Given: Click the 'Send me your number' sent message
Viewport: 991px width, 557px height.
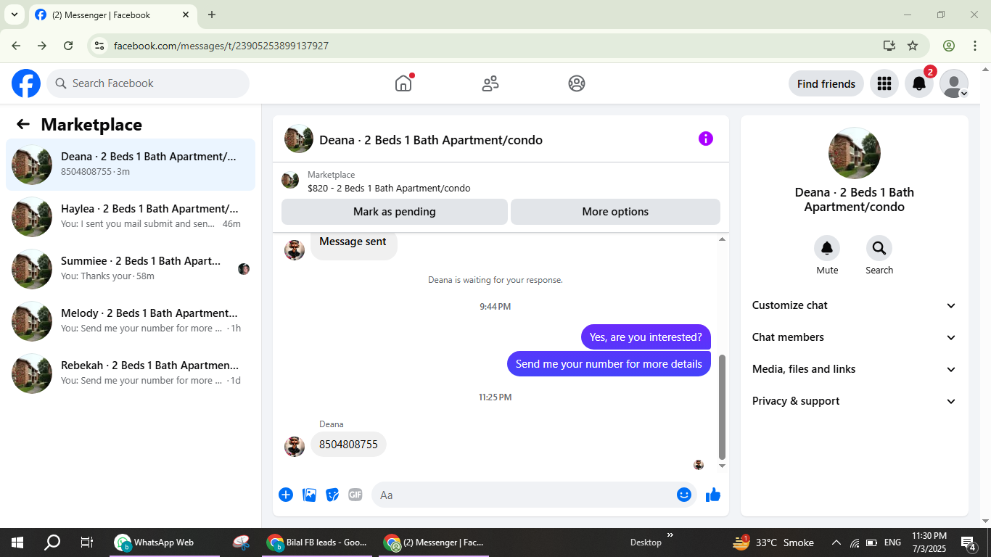Looking at the screenshot, I should 609,364.
